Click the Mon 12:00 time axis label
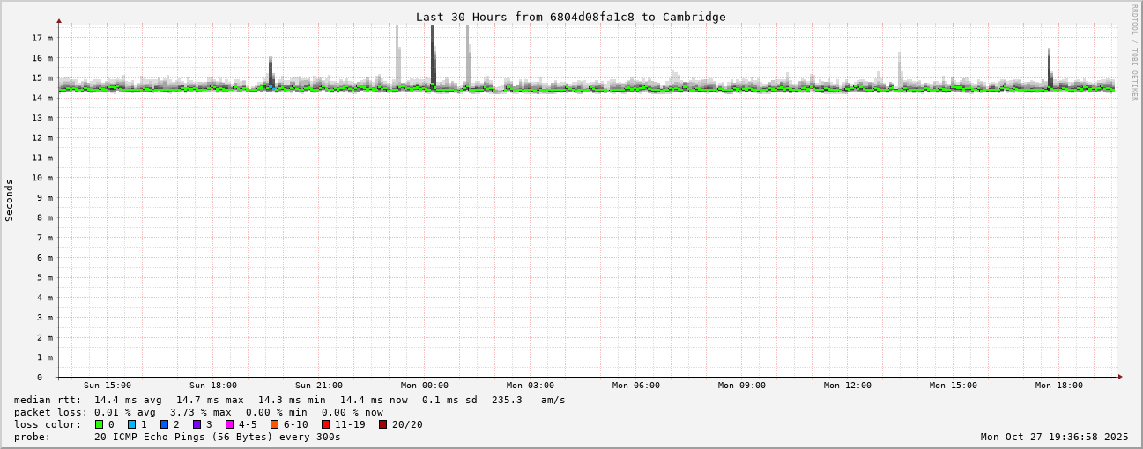The height and width of the screenshot is (449, 1143). coord(847,386)
